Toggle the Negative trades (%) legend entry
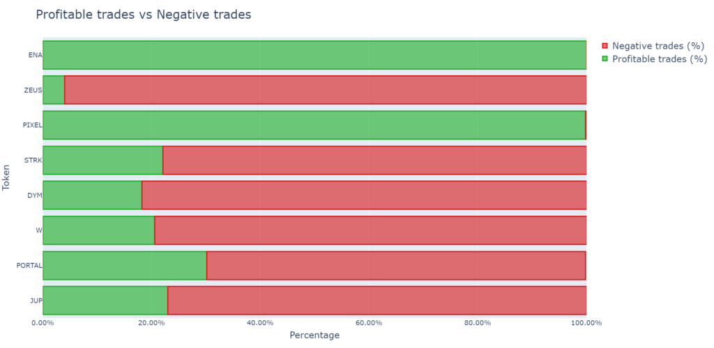Screen dimensions: 714x348 pos(659,45)
